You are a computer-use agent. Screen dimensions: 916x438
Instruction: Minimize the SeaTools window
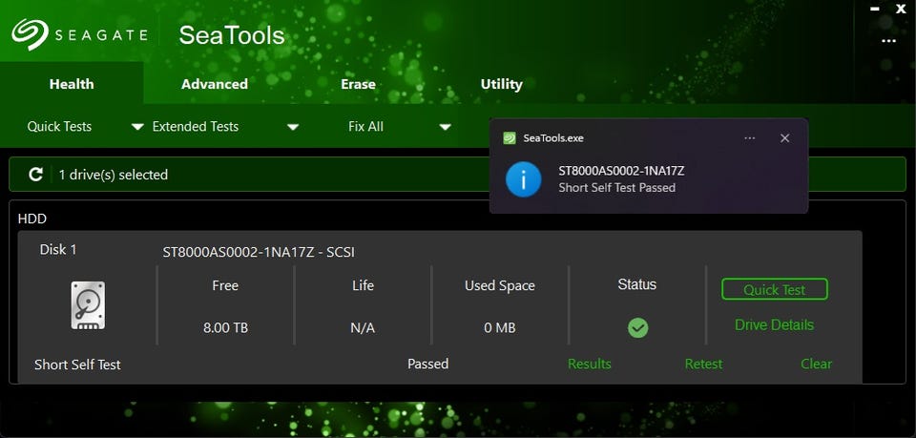pos(875,9)
